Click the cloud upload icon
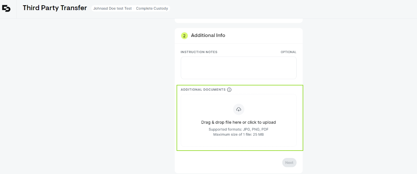 pyautogui.click(x=239, y=109)
